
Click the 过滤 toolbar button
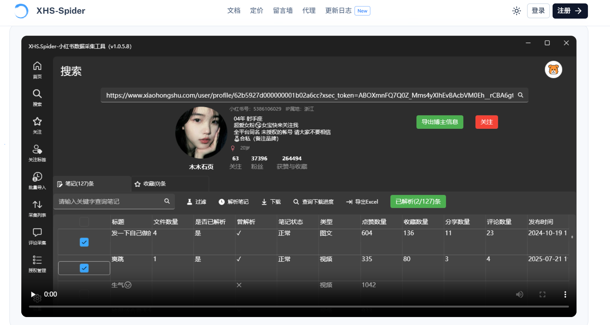(196, 202)
